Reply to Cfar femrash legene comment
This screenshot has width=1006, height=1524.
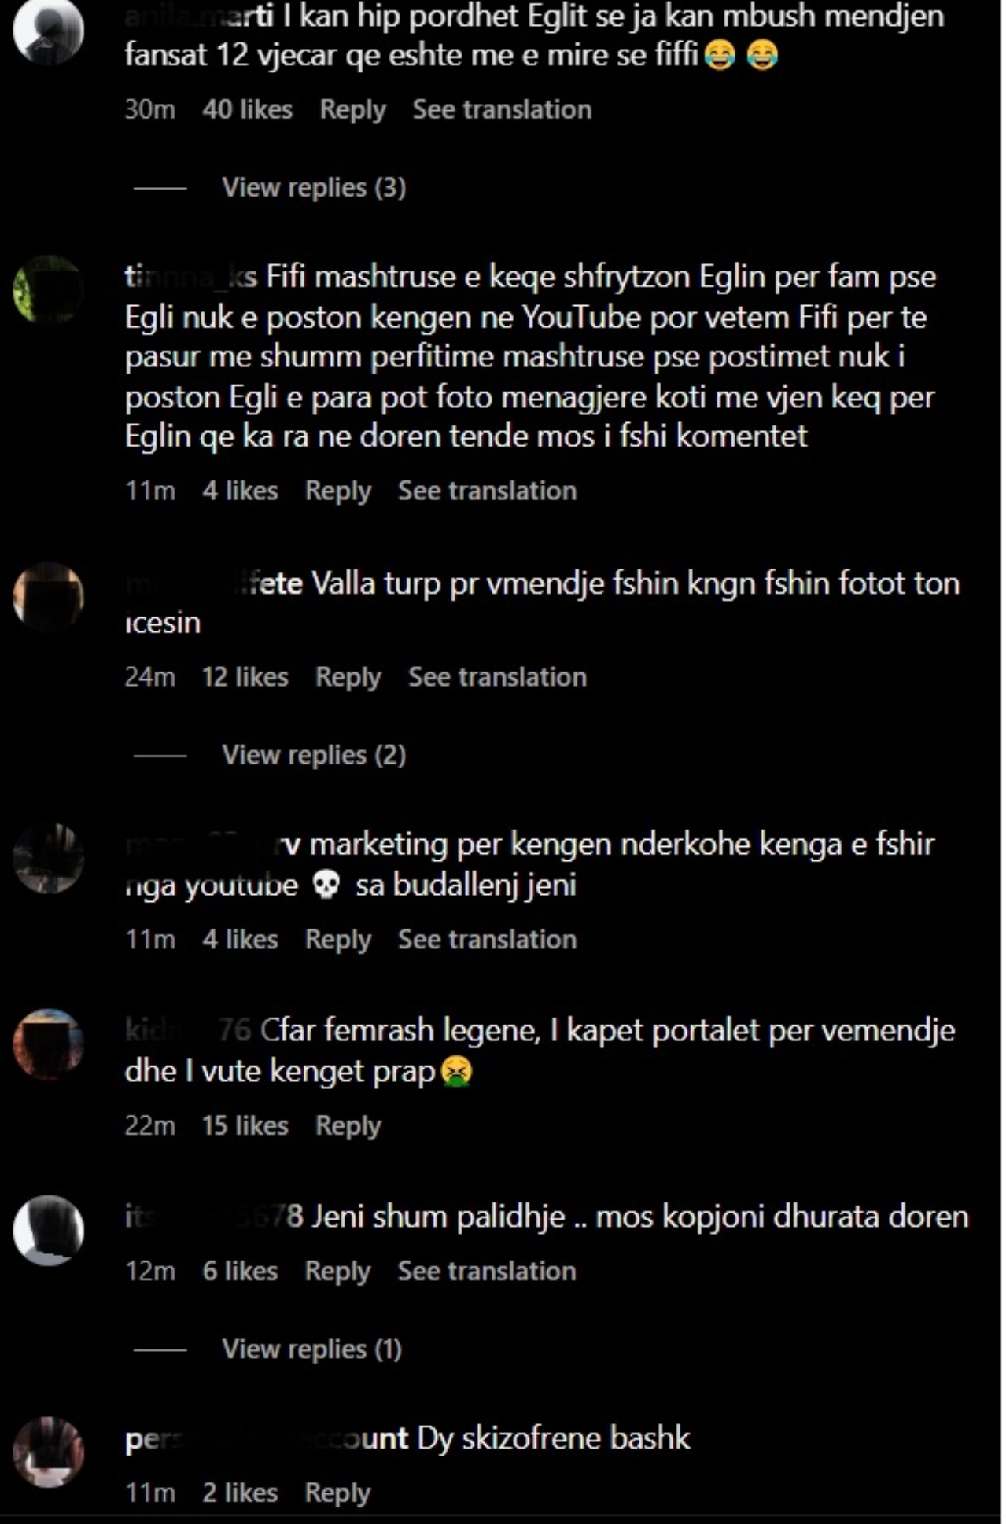pyautogui.click(x=348, y=1126)
